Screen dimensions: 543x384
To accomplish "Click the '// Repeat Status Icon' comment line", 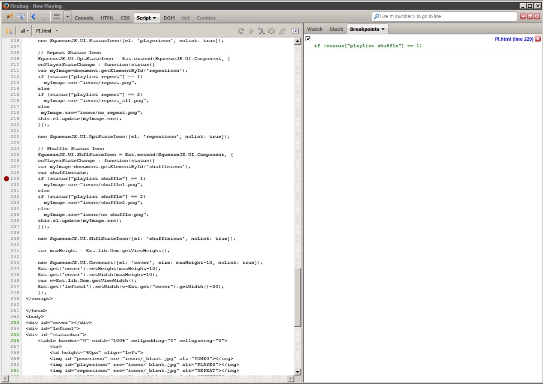I will [70, 53].
